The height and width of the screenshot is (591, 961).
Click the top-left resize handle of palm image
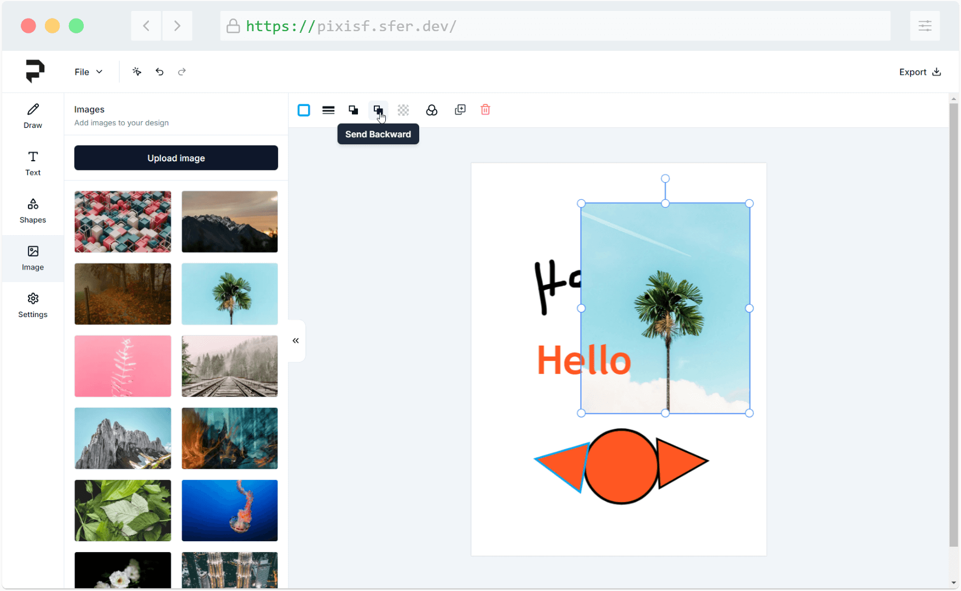tap(581, 203)
